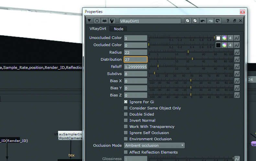256x161 pixels.
Task: Enable Consider Same Object Only checkbox
Action: 126,108
